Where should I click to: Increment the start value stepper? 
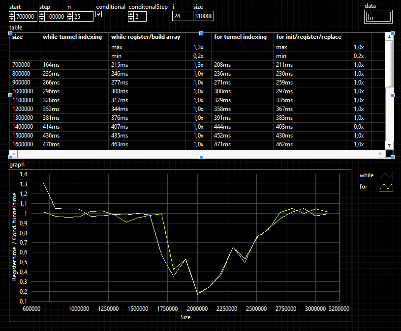click(12, 14)
